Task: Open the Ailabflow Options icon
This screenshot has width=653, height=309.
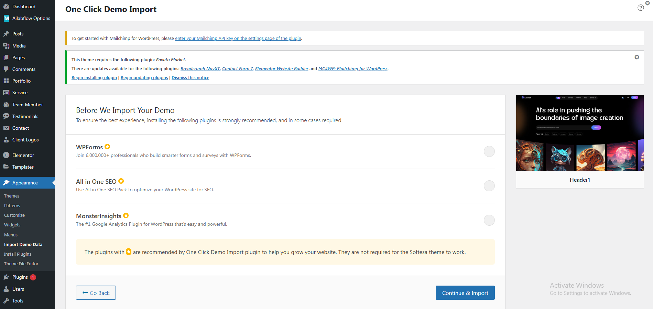Action: pos(6,18)
